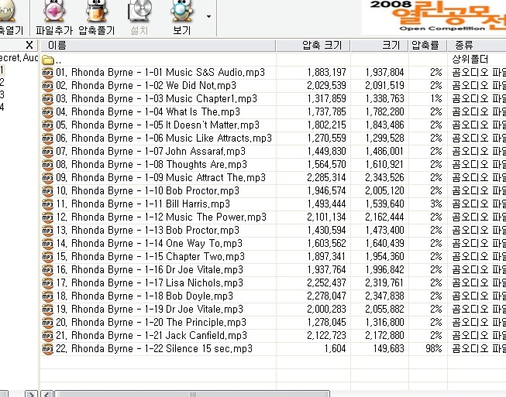Viewport: 506px width, 397px height.
Task: Click mp3 icon of 11 Bill Harris
Action: (x=48, y=204)
